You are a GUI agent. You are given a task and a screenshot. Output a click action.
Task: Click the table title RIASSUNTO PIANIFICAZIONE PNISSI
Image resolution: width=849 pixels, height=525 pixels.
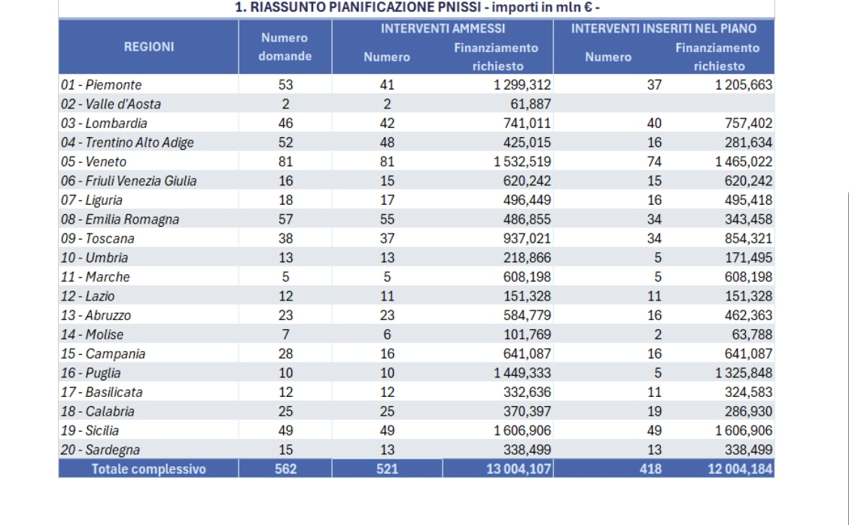[x=416, y=8]
